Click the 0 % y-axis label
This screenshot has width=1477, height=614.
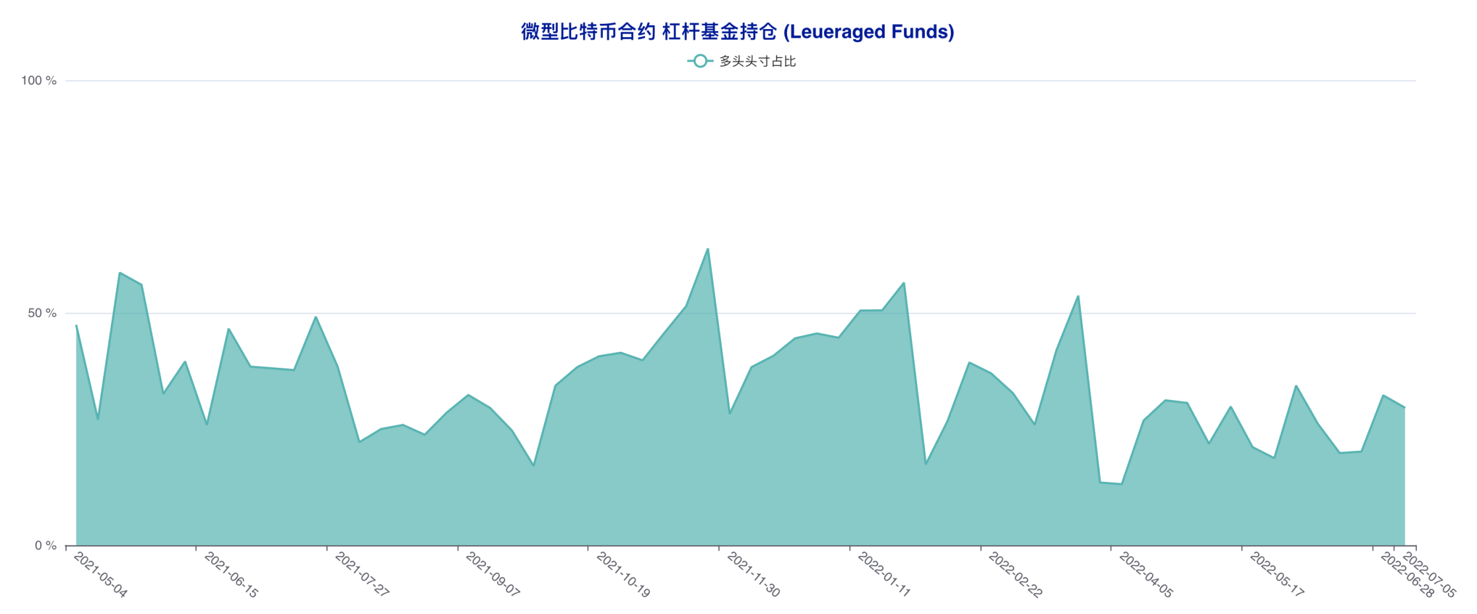[46, 545]
